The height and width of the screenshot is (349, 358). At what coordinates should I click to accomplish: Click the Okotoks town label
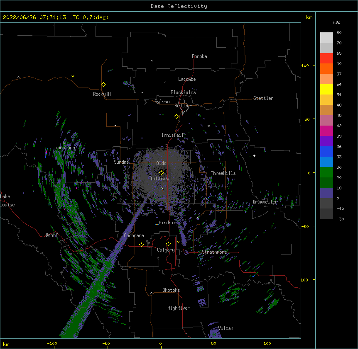click(x=171, y=290)
